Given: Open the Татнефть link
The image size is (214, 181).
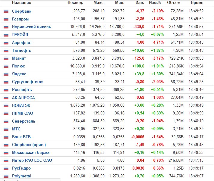Looking at the screenshot, I should pos(22,50).
